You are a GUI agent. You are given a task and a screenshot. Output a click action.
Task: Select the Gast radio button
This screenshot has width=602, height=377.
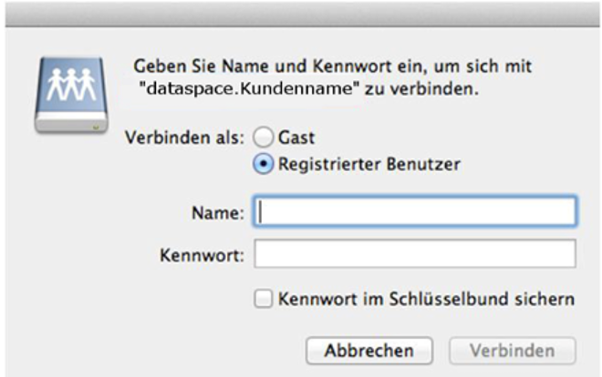[264, 138]
